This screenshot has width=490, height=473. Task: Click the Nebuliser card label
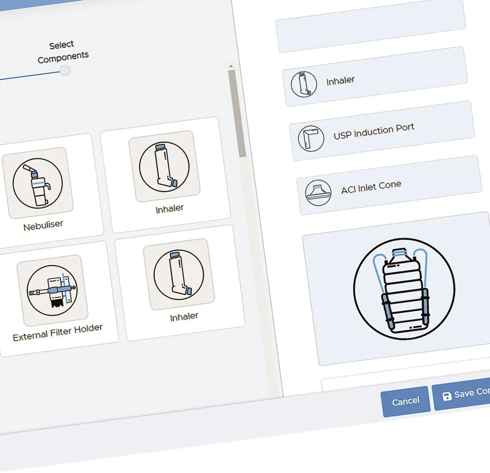43,225
